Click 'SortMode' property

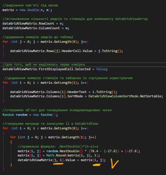(75, 96)
